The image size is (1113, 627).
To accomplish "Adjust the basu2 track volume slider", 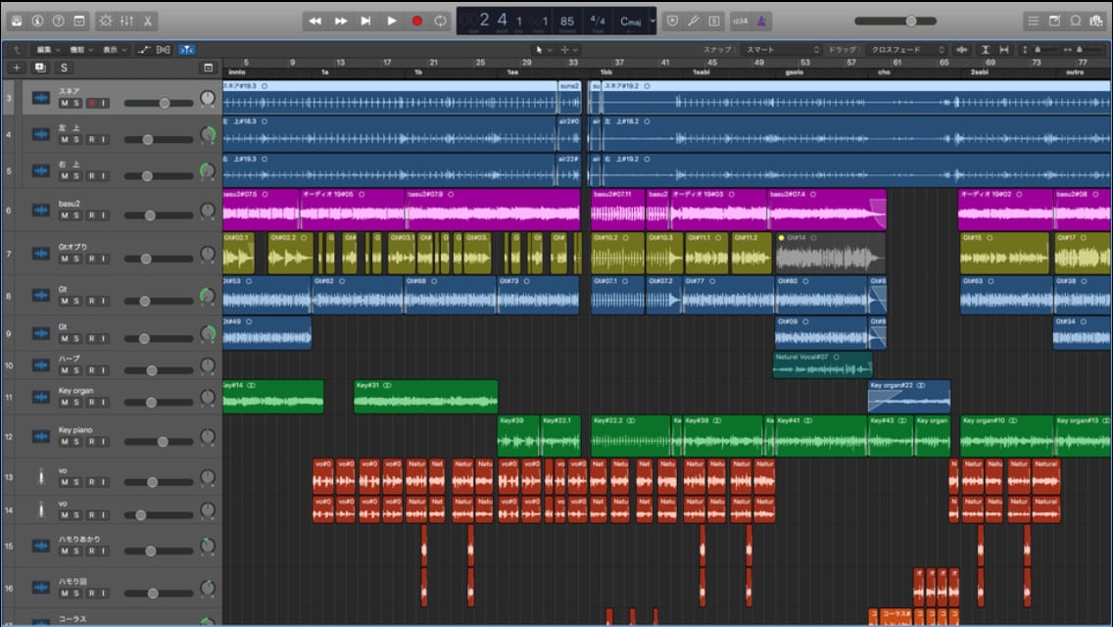I will [x=159, y=216].
